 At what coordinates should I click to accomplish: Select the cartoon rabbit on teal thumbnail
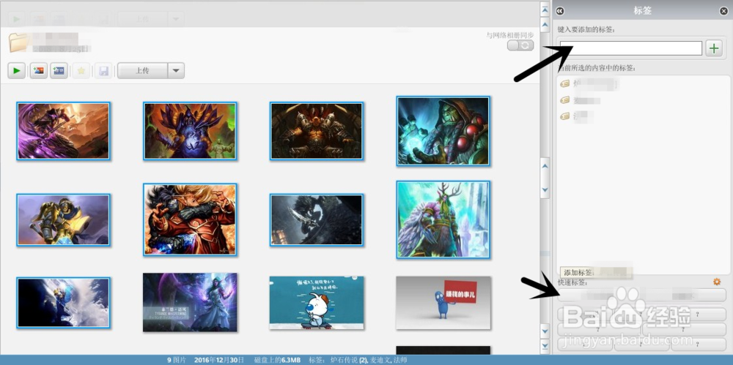pyautogui.click(x=317, y=302)
